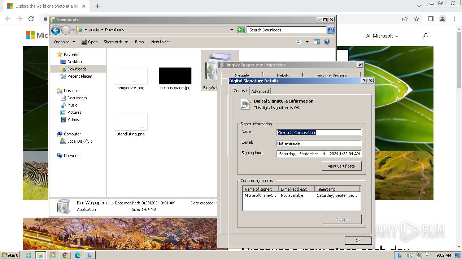Select the Microsoft Time-S... countersignature row
Image resolution: width=462 pixels, height=260 pixels.
click(x=301, y=195)
